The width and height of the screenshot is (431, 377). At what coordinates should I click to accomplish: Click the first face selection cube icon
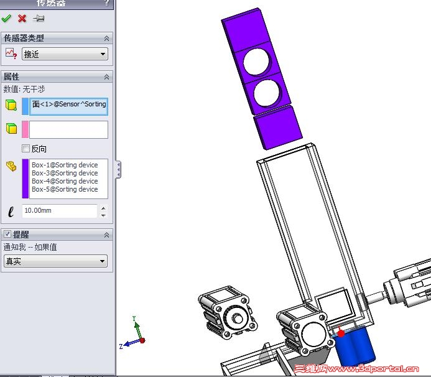[11, 105]
